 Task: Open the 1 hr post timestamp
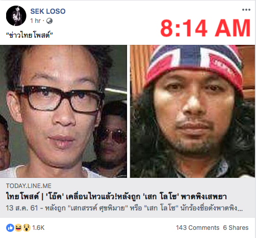36,21
